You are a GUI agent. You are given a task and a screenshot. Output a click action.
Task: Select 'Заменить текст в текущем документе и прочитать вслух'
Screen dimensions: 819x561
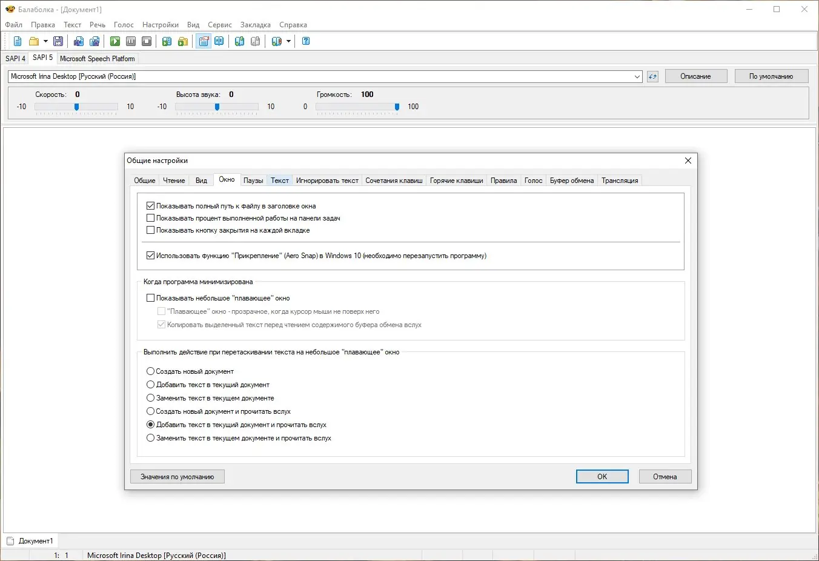pyautogui.click(x=151, y=438)
